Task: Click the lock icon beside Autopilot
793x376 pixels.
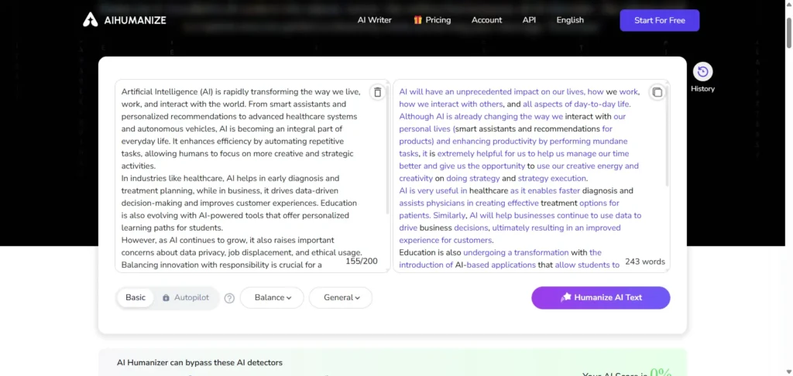Action: (x=166, y=298)
